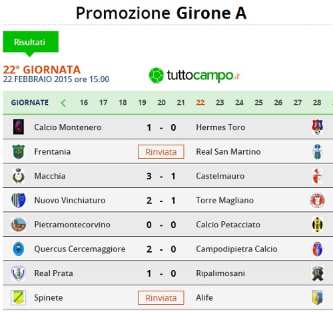Open the Torre Magliano round red logo

point(318,200)
